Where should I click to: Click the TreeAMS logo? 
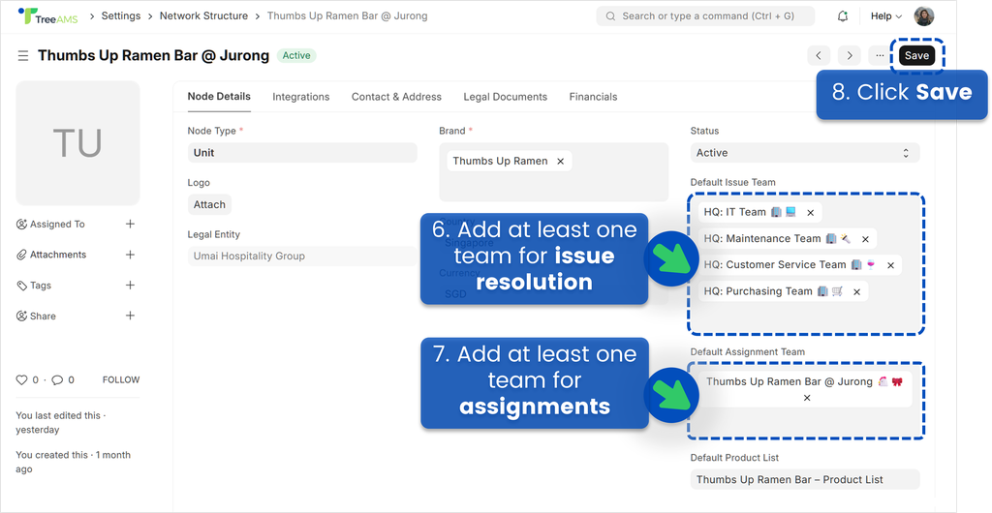pyautogui.click(x=48, y=16)
